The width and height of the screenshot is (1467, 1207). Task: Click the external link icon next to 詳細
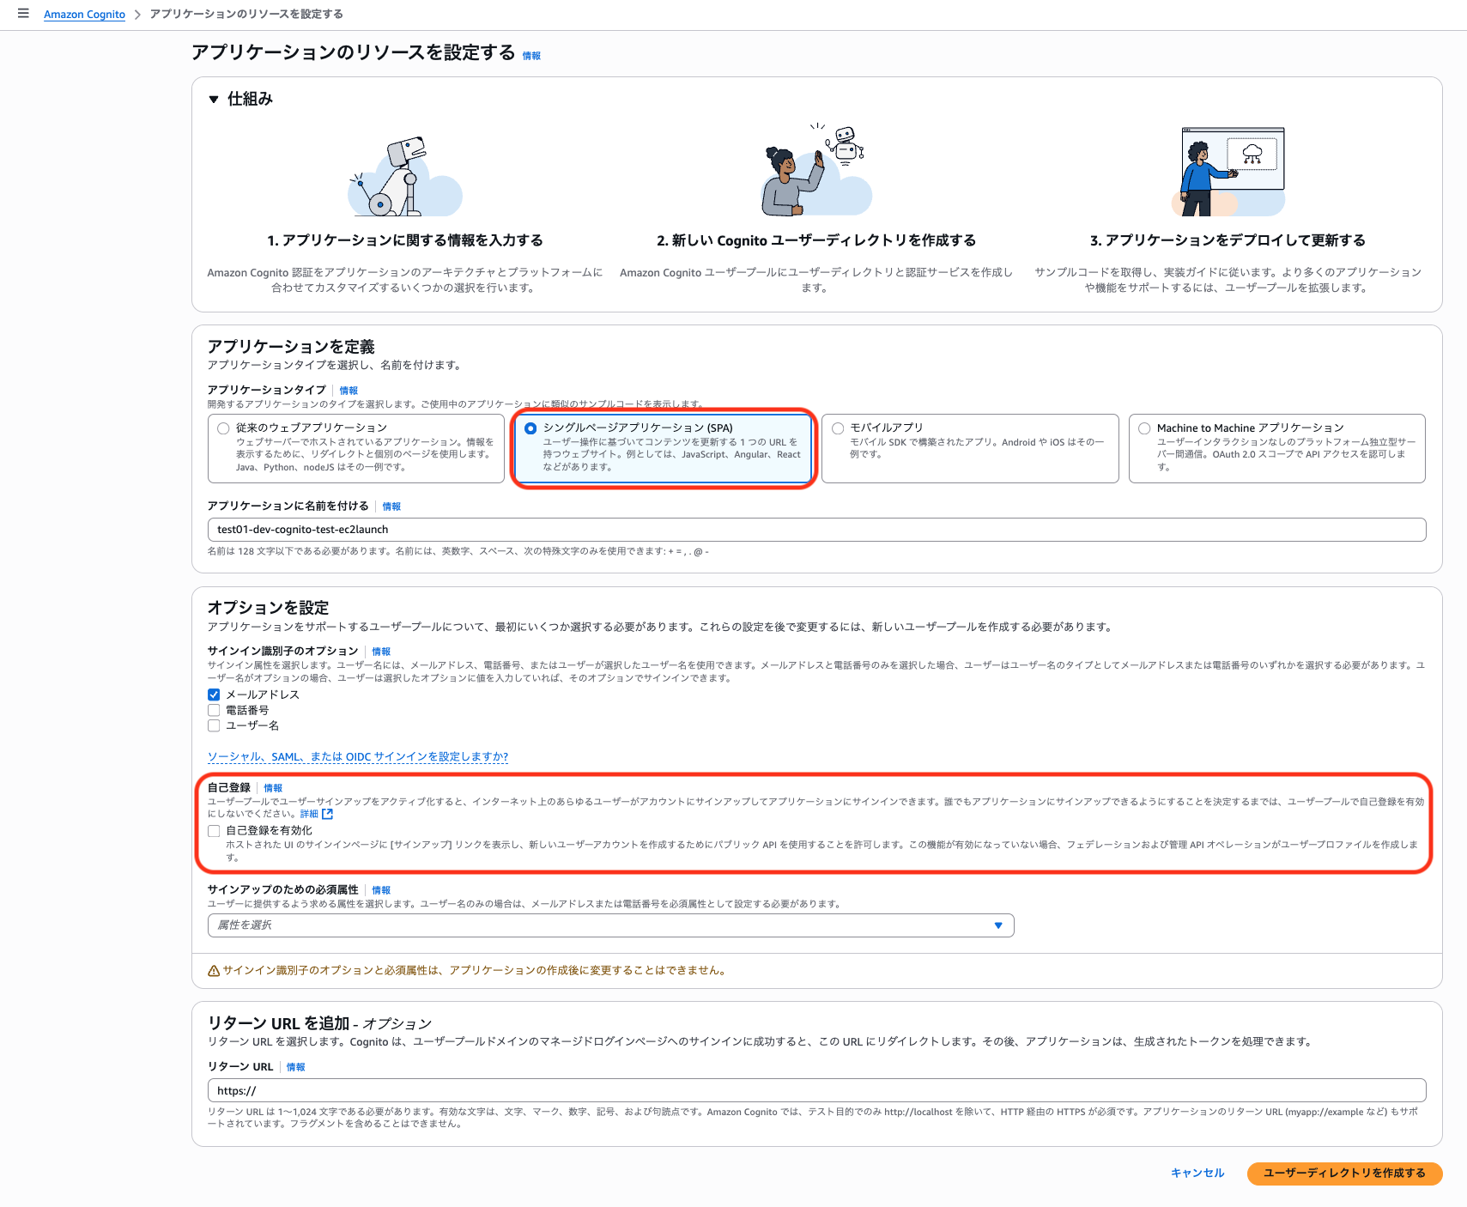327,814
